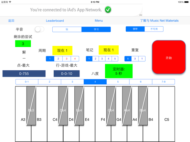Tap the green remaining attempts box showing 3

coord(23,44)
